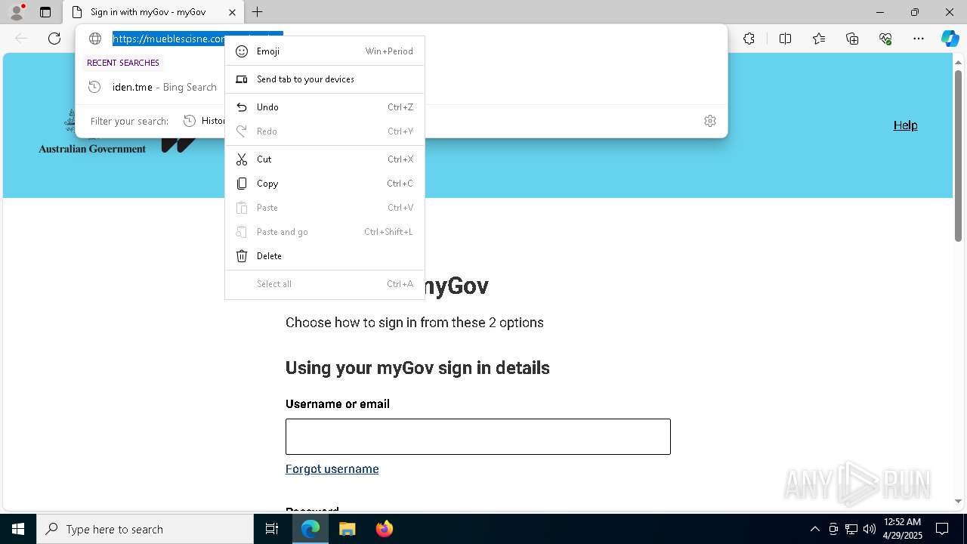
Task: Select the History filter chip
Action: [x=204, y=121]
